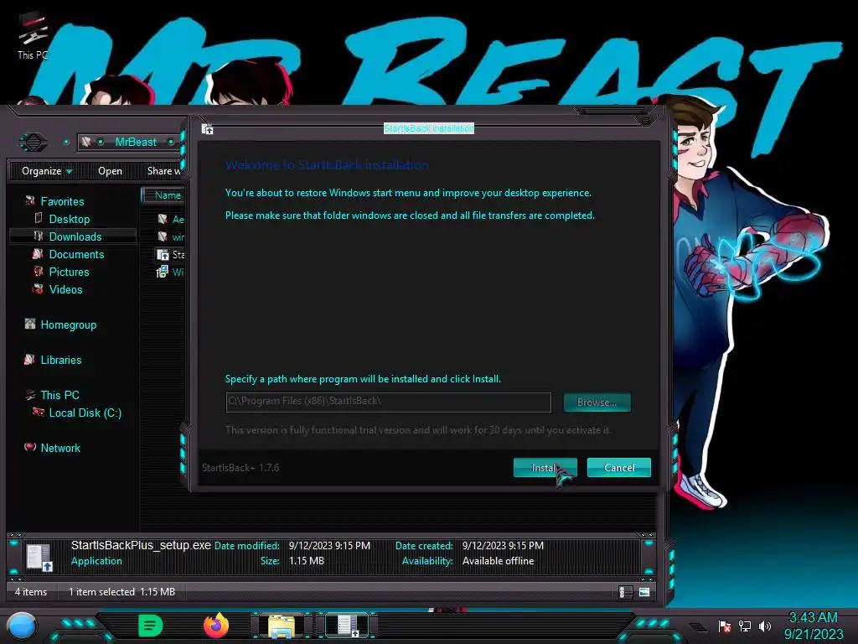This screenshot has height=644, width=858.
Task: Select the 'Sta' setup file in file list
Action: coord(170,255)
